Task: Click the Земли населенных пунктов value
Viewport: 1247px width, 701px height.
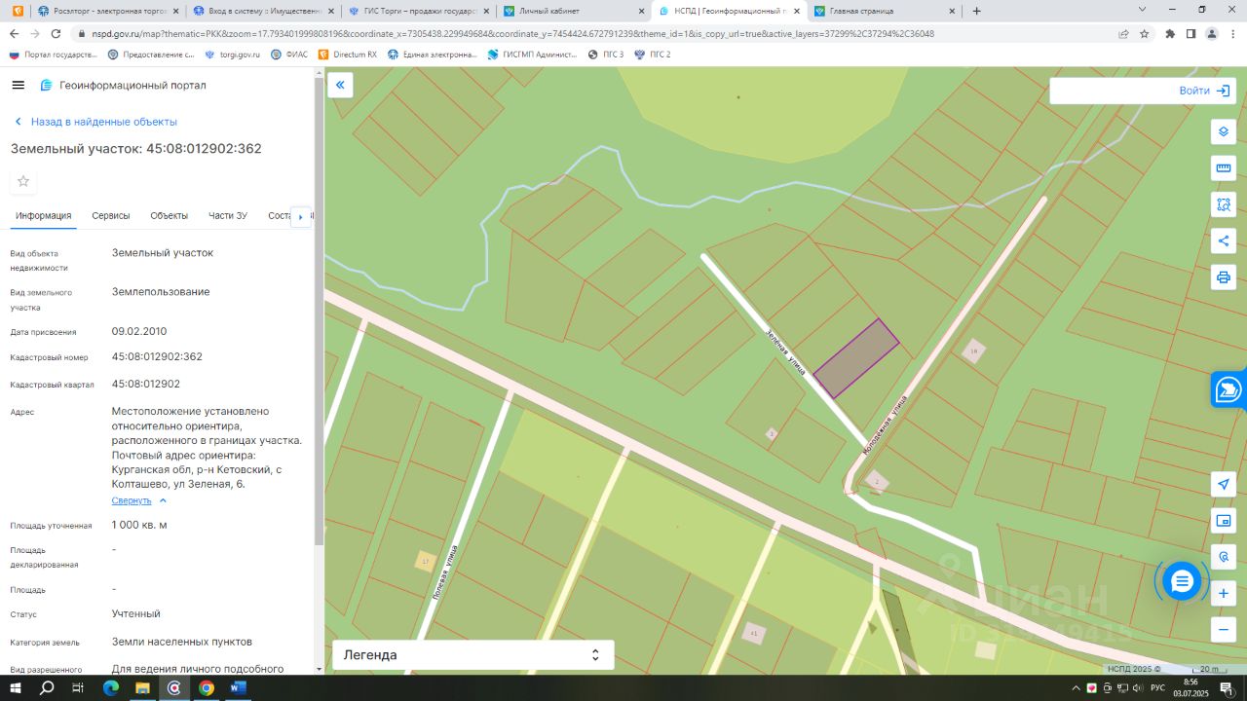Action: pos(182,642)
